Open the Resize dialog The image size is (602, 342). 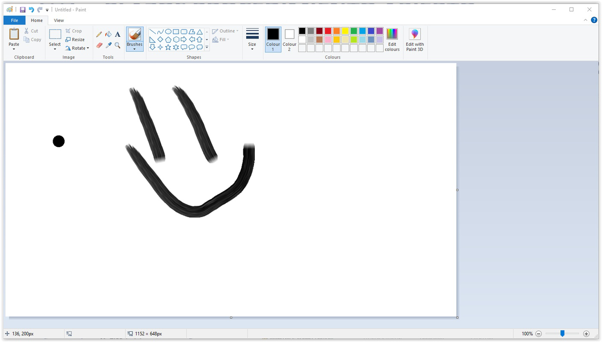point(75,39)
